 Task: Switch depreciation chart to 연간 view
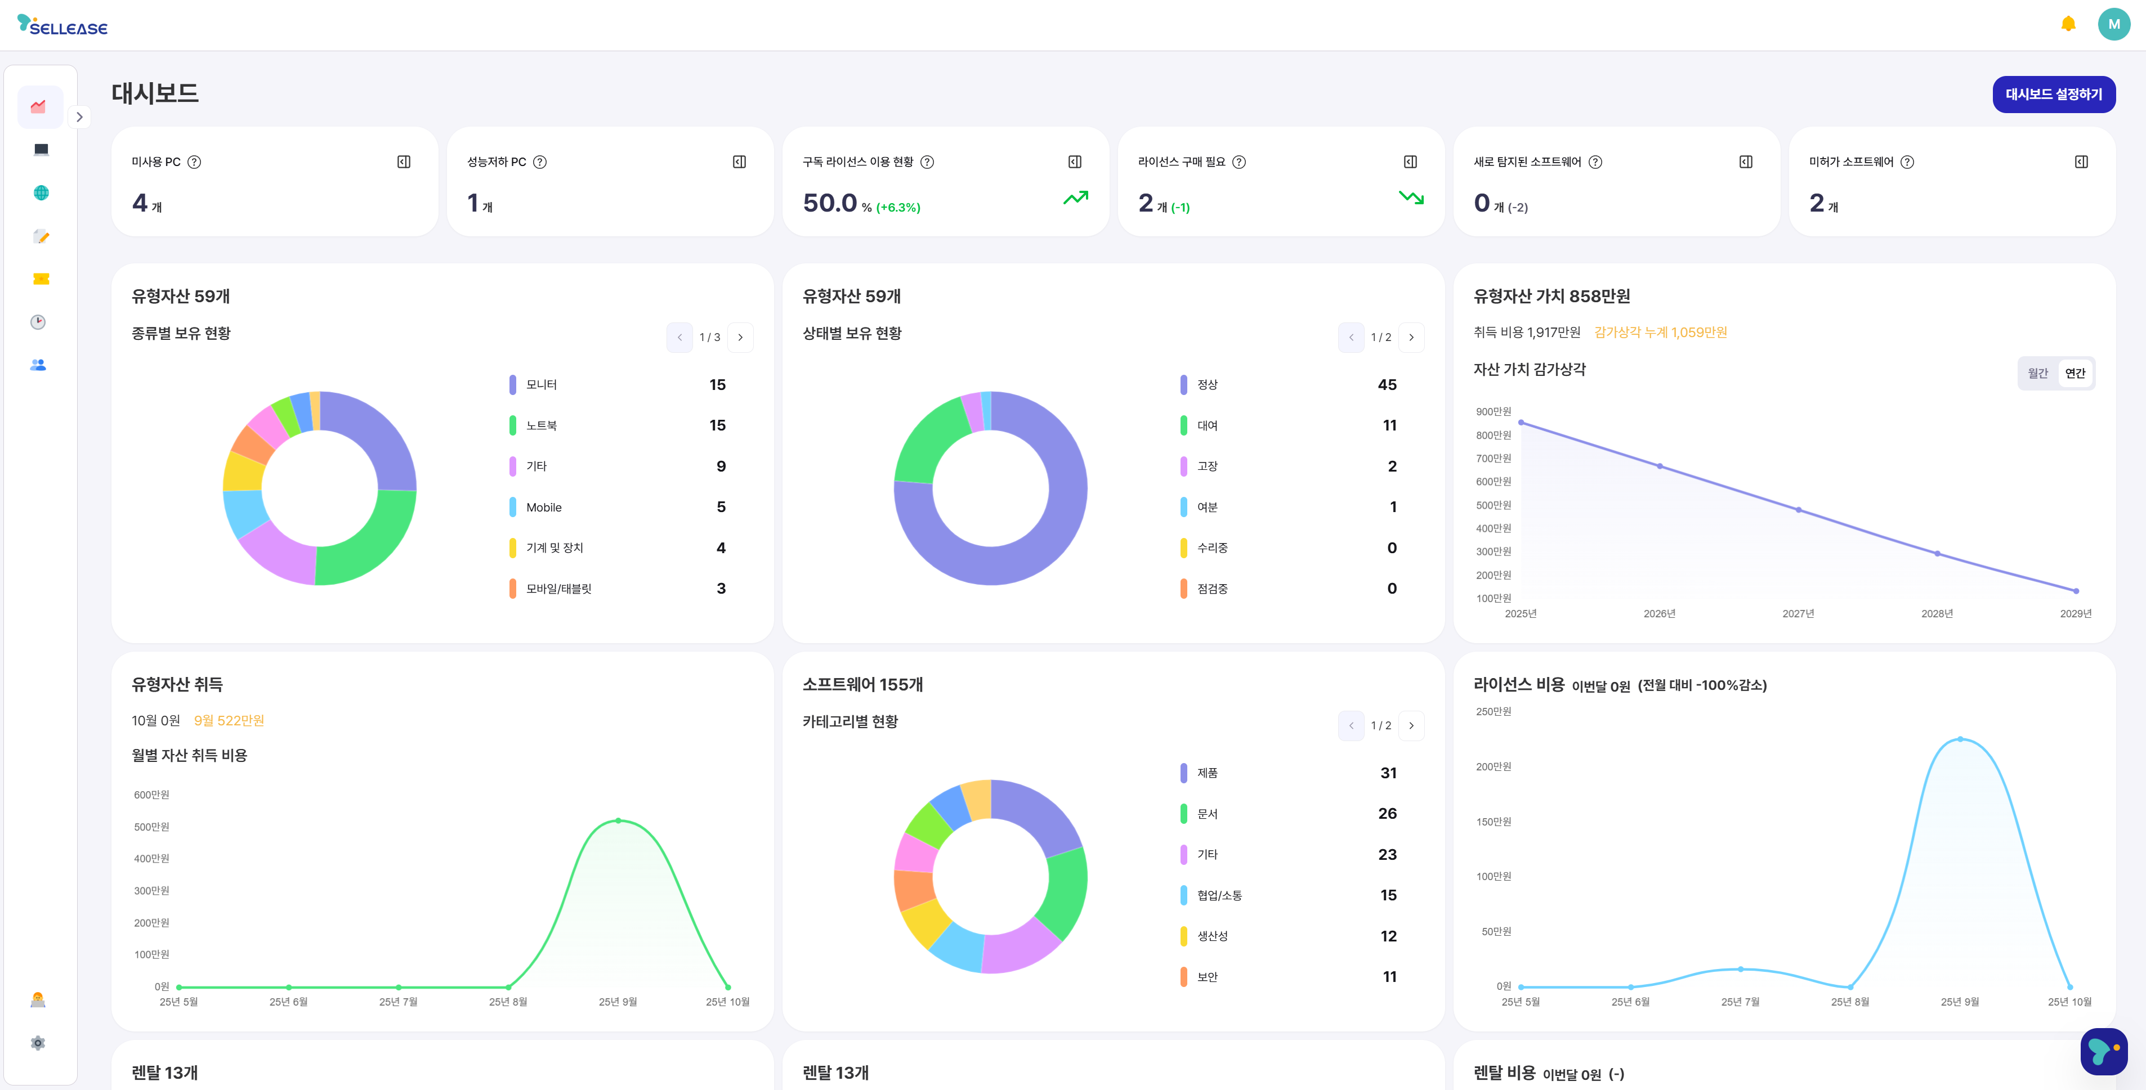click(x=2075, y=373)
